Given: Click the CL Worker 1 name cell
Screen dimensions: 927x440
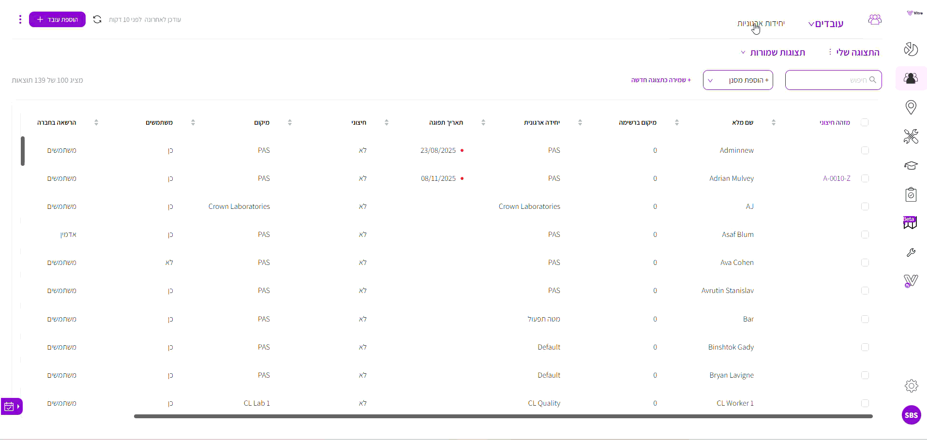Looking at the screenshot, I should 735,403.
